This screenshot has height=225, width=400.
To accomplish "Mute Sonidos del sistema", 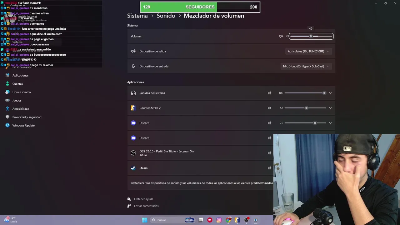I will pos(269,93).
